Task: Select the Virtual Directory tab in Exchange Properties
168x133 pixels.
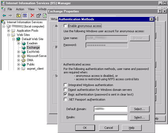Action: tap(54, 19)
